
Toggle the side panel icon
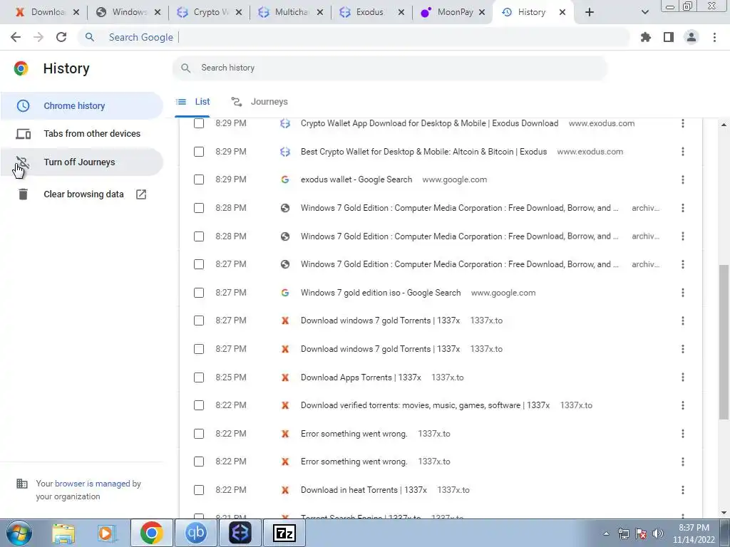coord(669,37)
